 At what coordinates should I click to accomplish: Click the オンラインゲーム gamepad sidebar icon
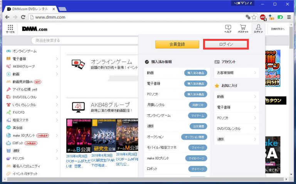8,51
